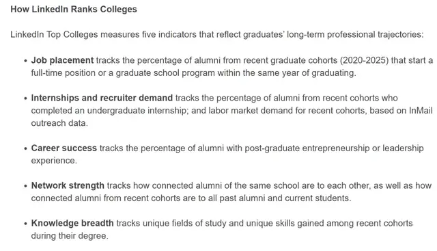
Task: Click the bullet before 'Knowledge breadth'
Action: pos(26,224)
